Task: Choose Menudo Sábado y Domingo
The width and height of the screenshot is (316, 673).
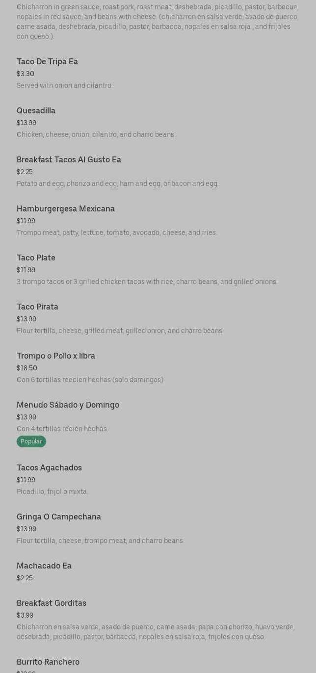Action: [68, 405]
